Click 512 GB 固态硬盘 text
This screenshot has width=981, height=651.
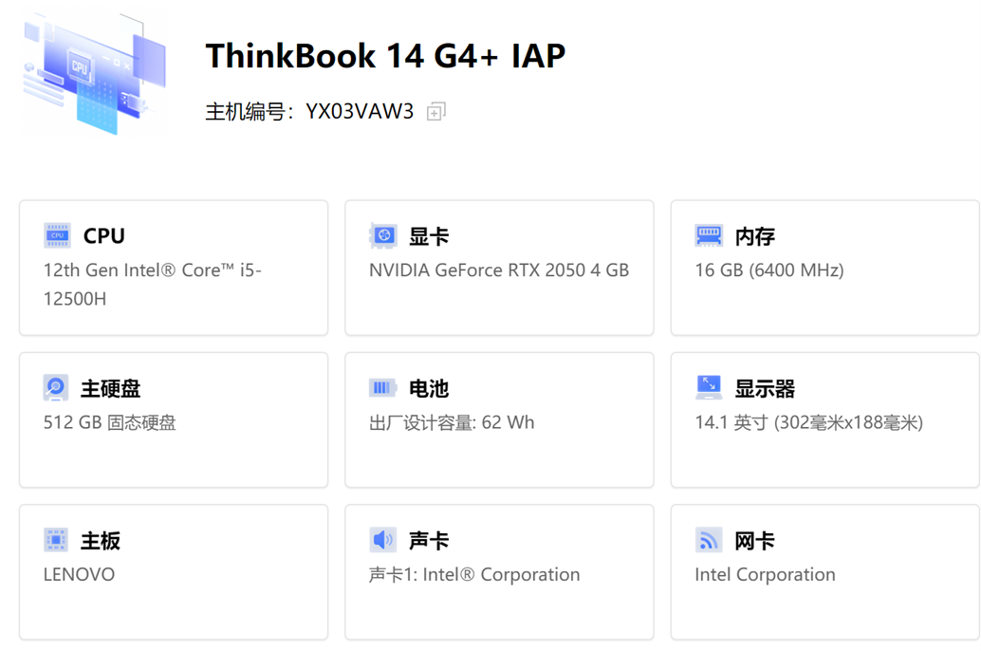click(x=109, y=422)
